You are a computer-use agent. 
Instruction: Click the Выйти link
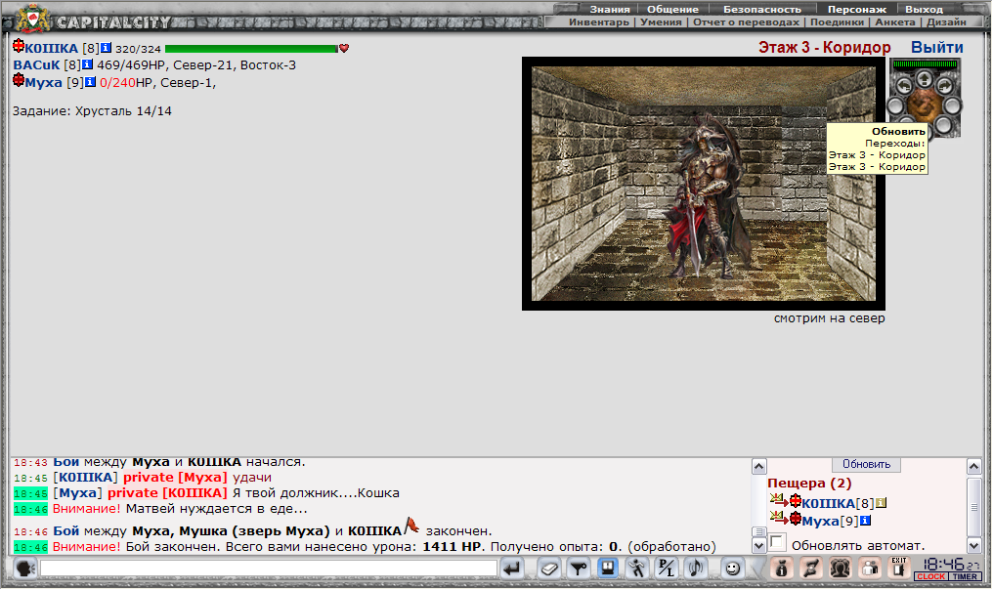pos(936,48)
